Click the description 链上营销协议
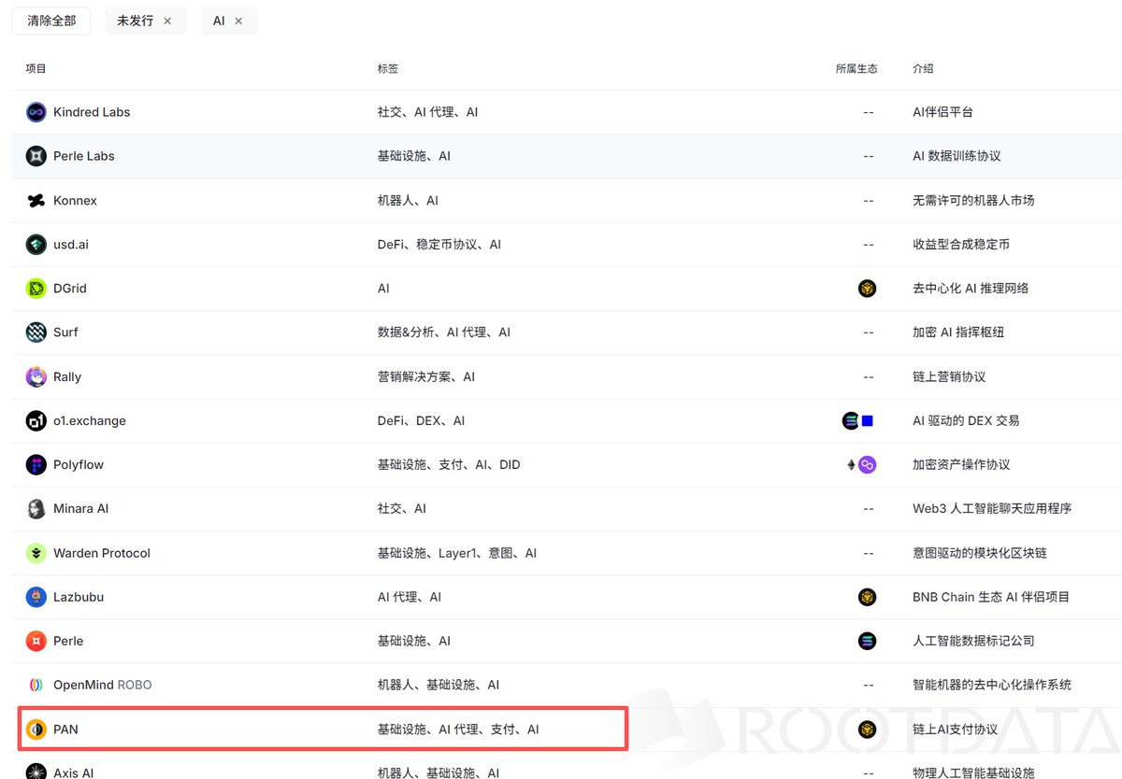 tap(949, 376)
